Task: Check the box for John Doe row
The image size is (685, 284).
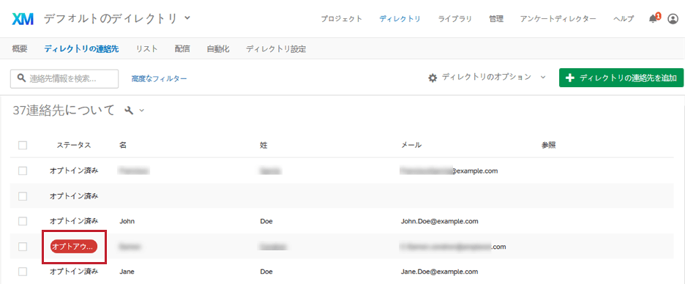Action: coord(23,221)
